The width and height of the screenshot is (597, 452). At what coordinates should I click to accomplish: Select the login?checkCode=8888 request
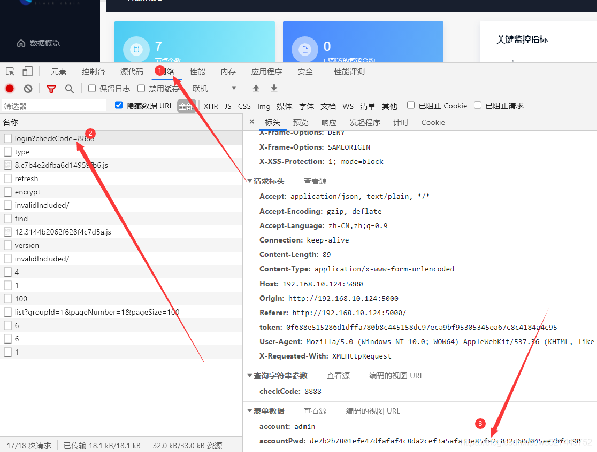point(121,138)
